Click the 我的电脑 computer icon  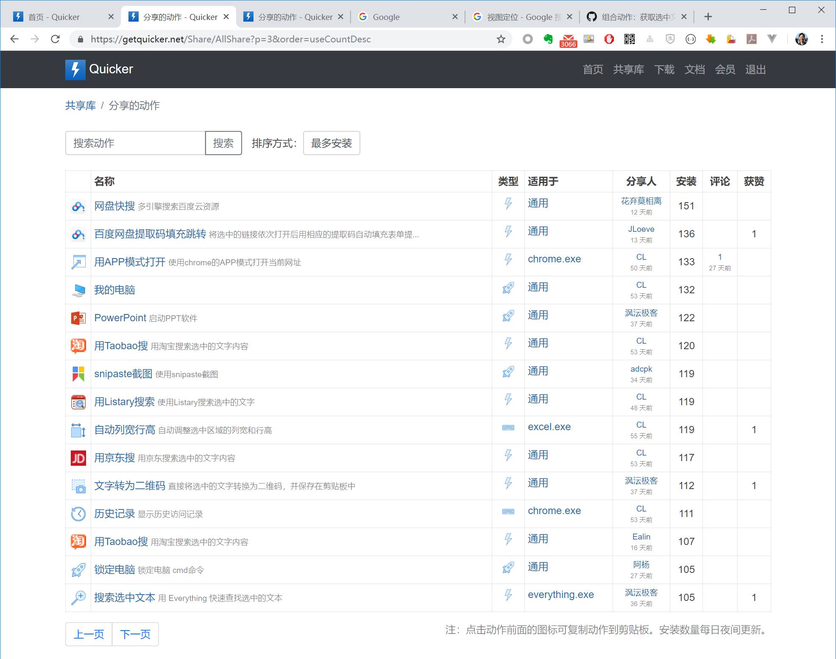click(x=78, y=290)
